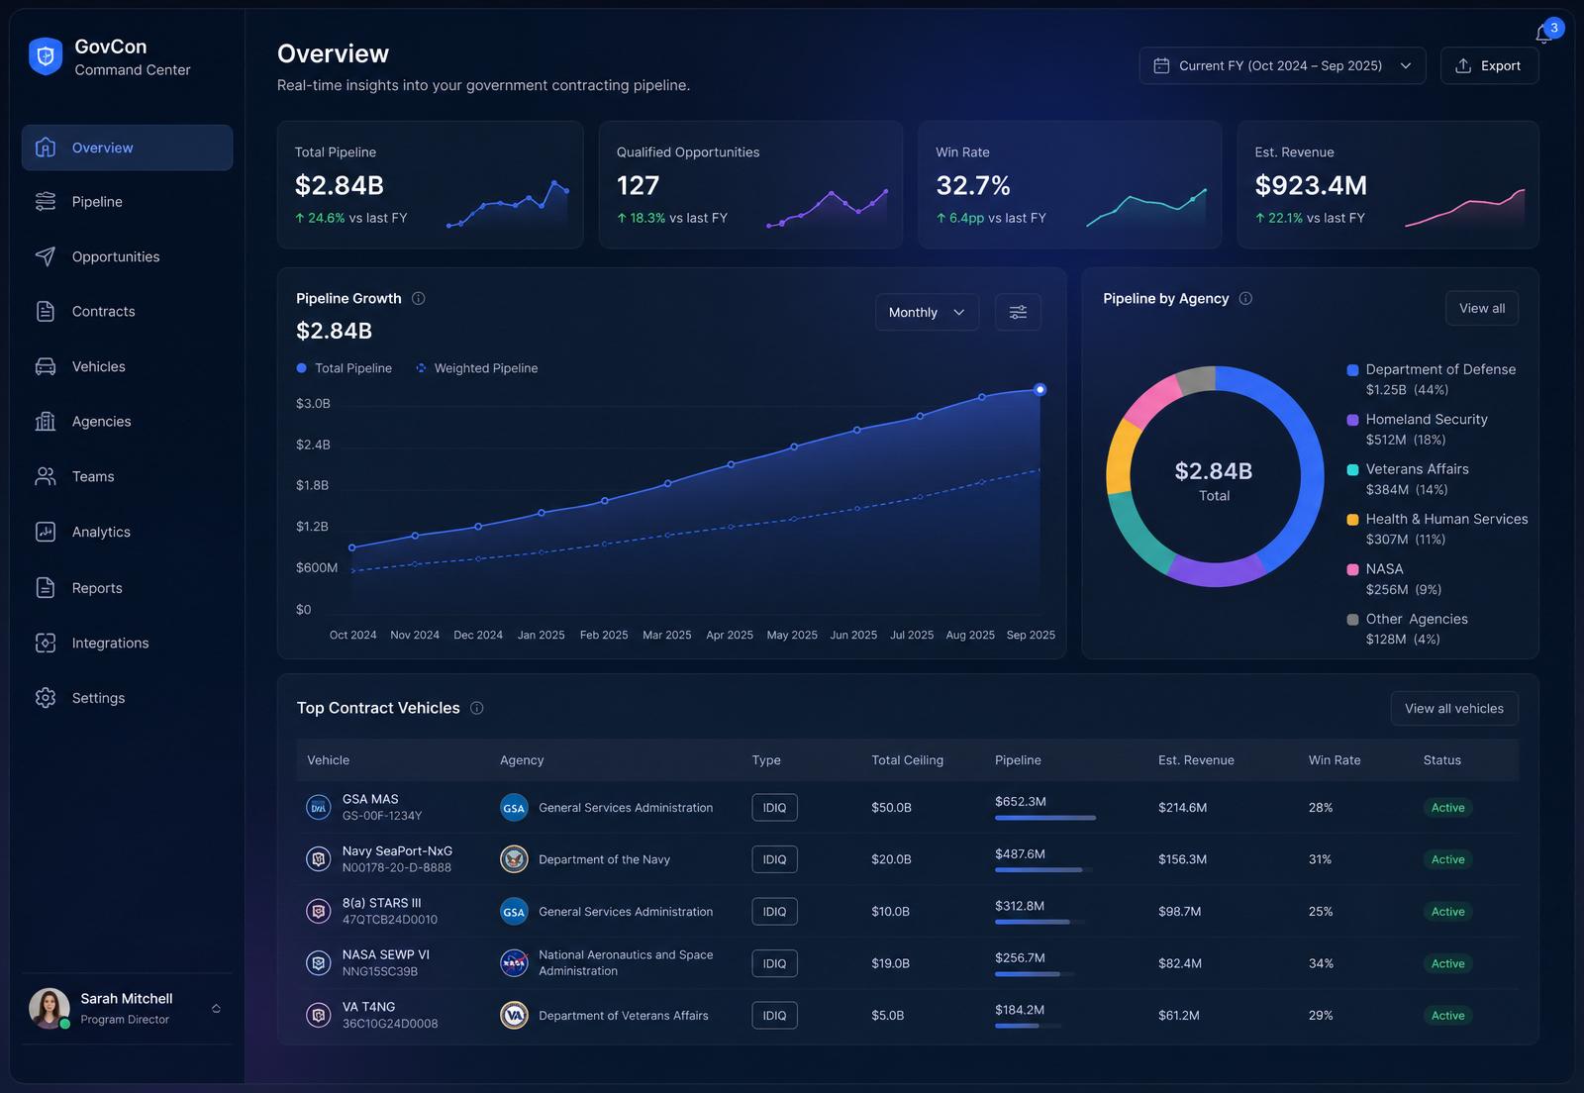The image size is (1584, 1093).
Task: Click the GSA MAS vehicle icon
Action: 319,808
